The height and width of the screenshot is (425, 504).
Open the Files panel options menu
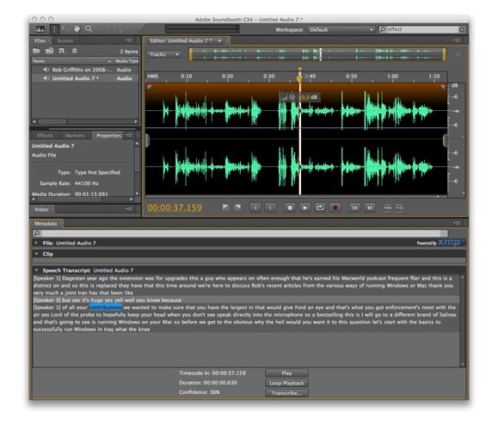coord(128,40)
